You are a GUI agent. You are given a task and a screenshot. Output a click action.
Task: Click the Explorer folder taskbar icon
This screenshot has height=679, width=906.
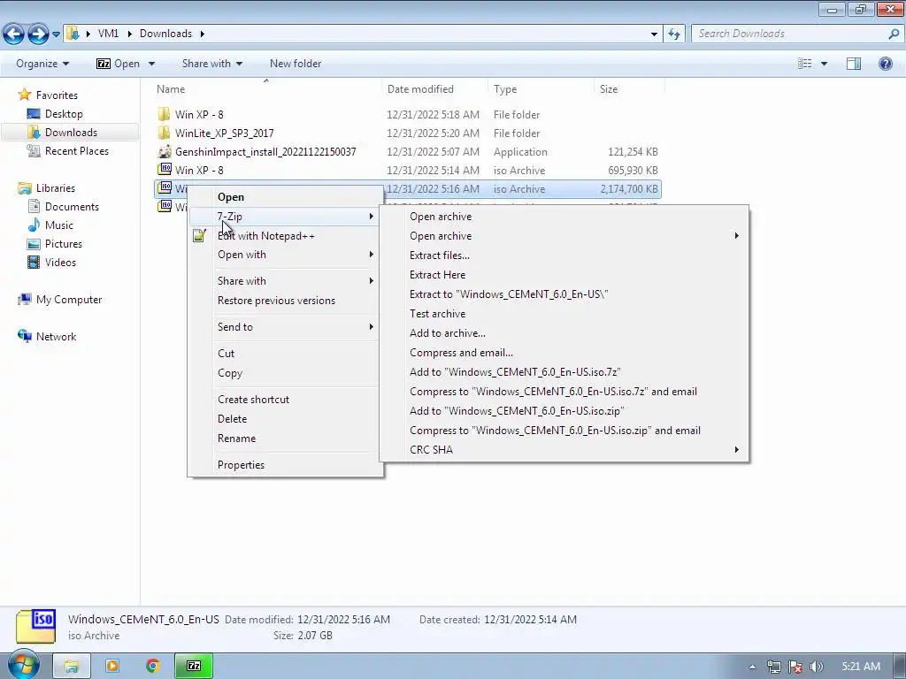tap(71, 666)
